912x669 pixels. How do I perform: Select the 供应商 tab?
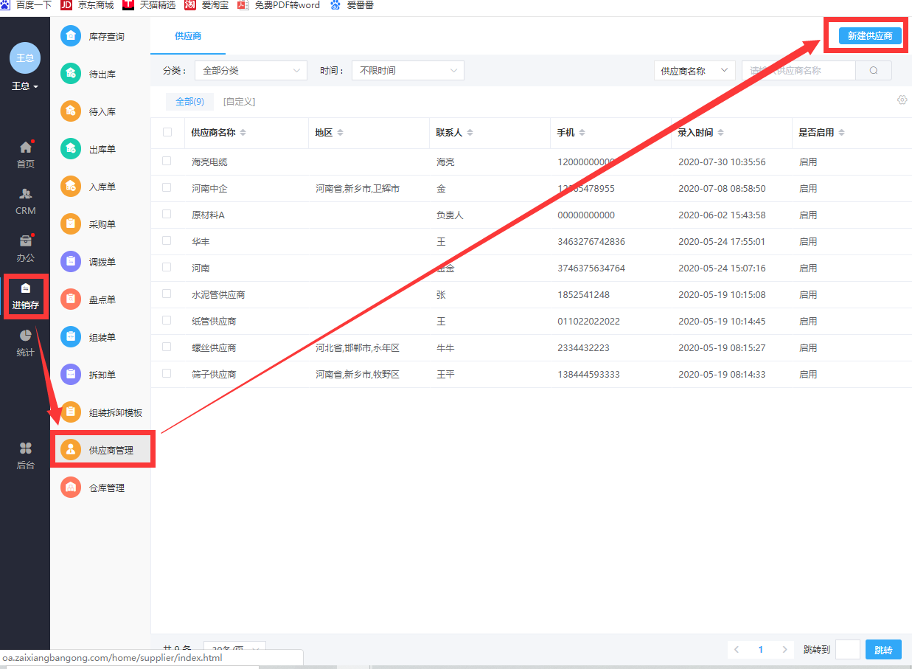coord(188,35)
